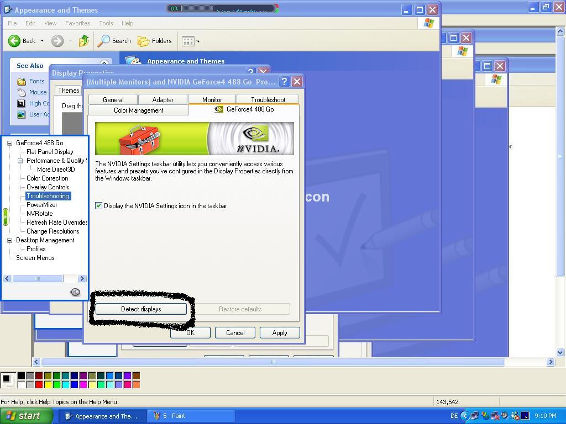Switch to the Monitor tab
This screenshot has height=424, width=566.
coord(212,99)
